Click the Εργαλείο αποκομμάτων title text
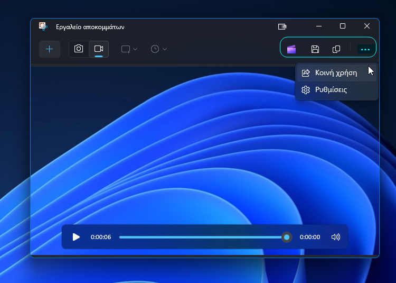This screenshot has width=396, height=283. (x=90, y=27)
